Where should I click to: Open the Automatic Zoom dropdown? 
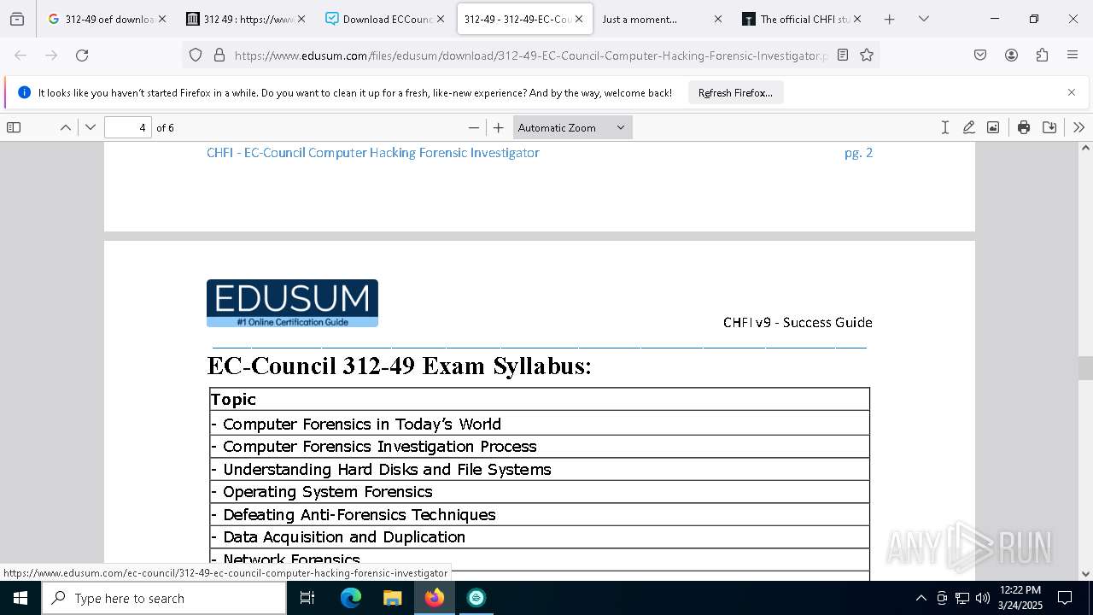point(572,127)
